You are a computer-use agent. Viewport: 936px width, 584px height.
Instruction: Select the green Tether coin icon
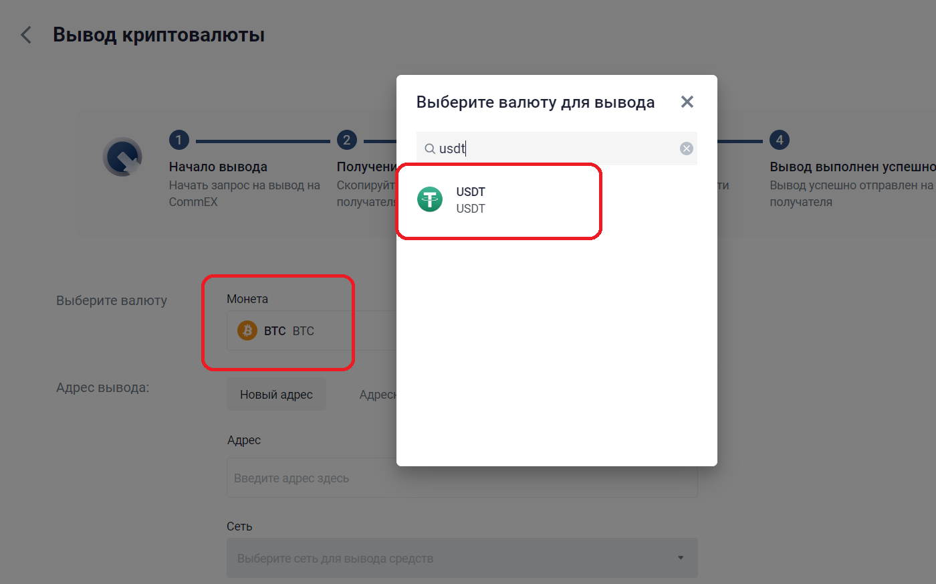pyautogui.click(x=430, y=199)
